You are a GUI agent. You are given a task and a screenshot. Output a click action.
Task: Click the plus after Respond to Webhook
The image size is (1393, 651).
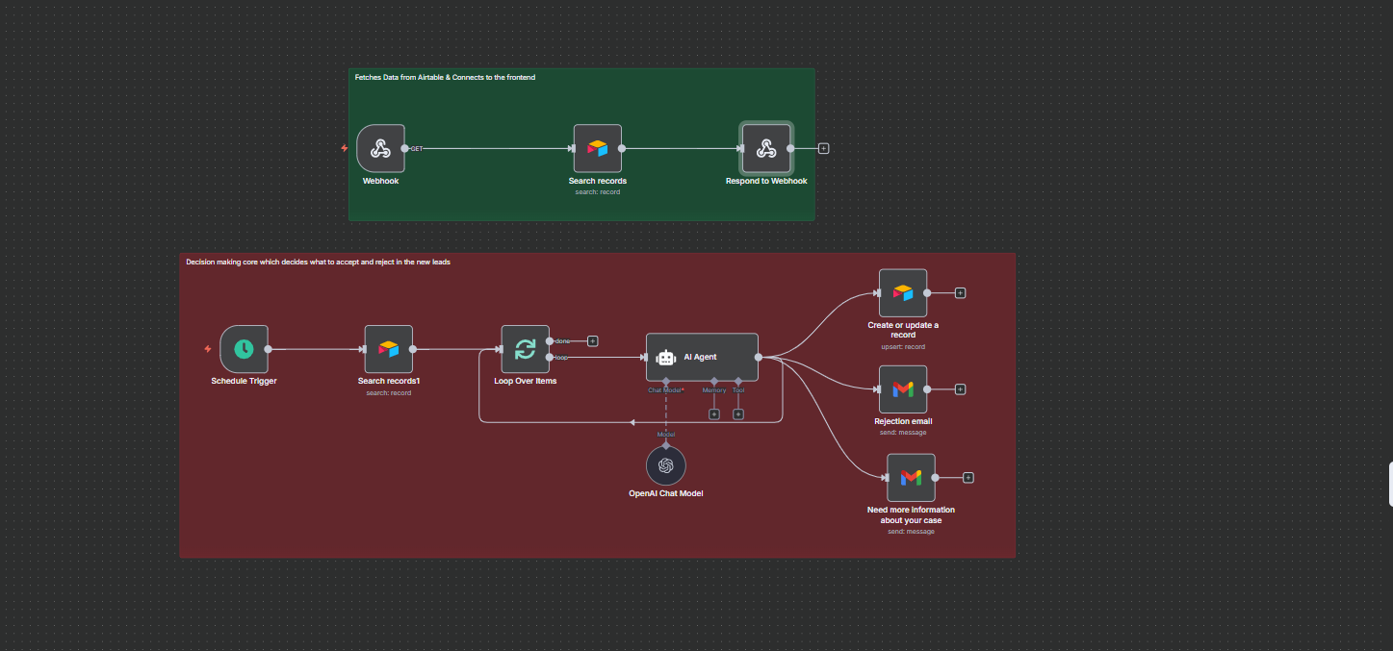tap(823, 148)
